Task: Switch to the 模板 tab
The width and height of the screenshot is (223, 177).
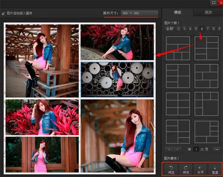Action: pyautogui.click(x=178, y=13)
